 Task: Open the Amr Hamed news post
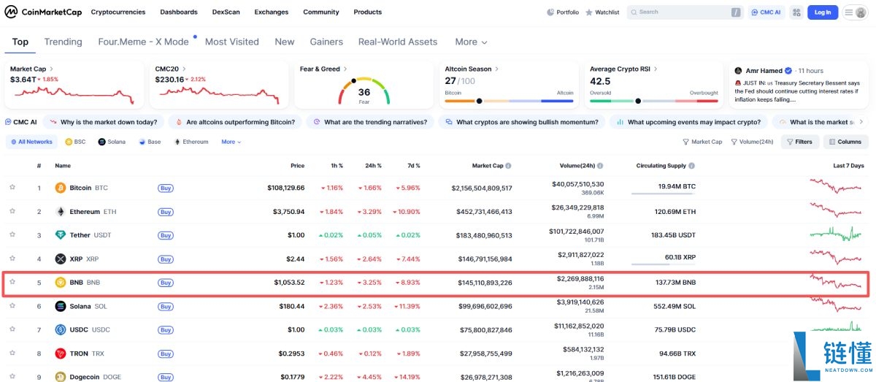pyautogui.click(x=800, y=85)
